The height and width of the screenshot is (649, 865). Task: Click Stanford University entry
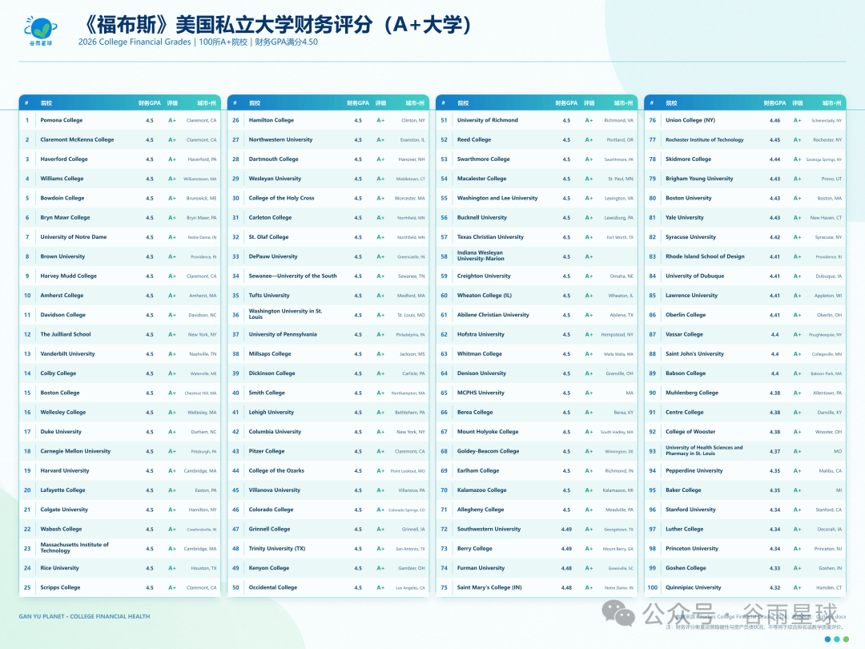690,510
